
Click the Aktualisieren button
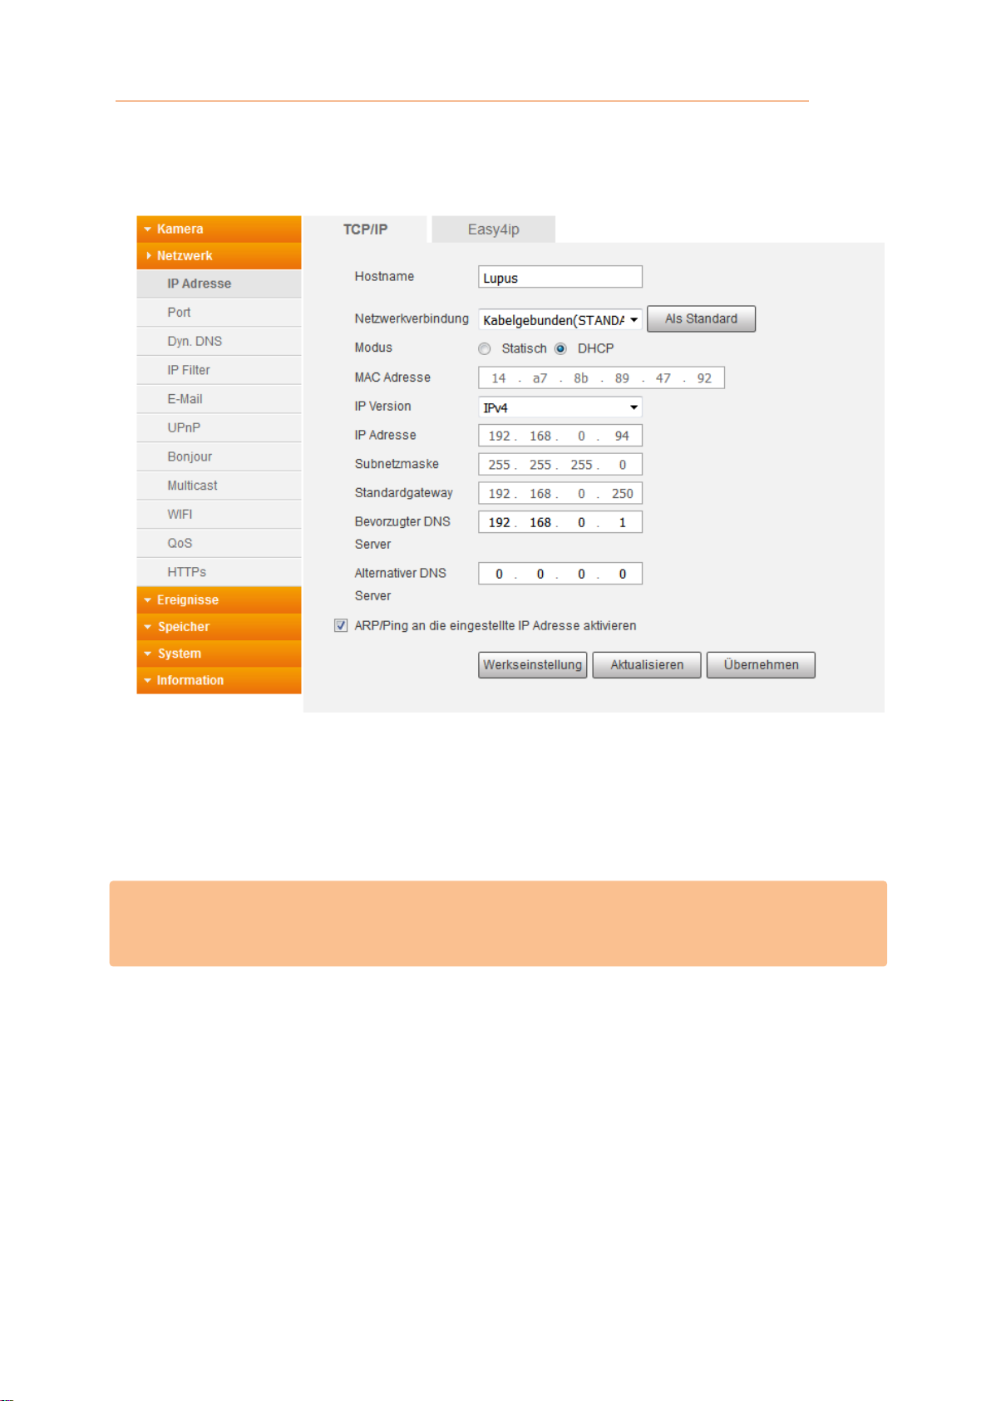[647, 665]
